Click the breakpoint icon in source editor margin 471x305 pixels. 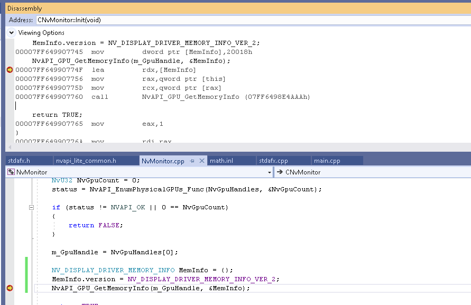tap(10, 288)
